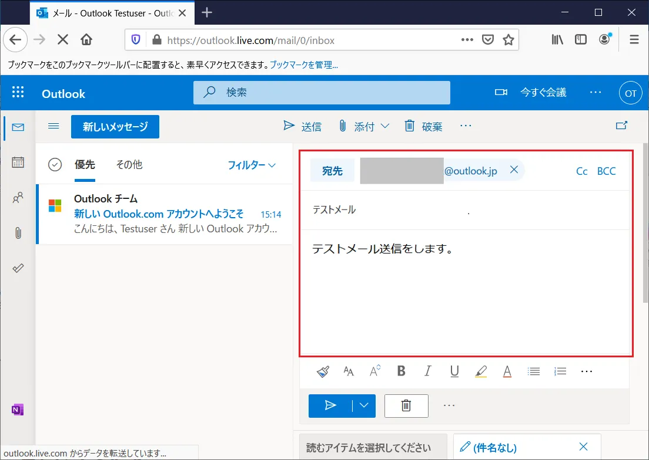Add BCC recipients
Viewport: 649px width, 460px height.
click(x=606, y=171)
